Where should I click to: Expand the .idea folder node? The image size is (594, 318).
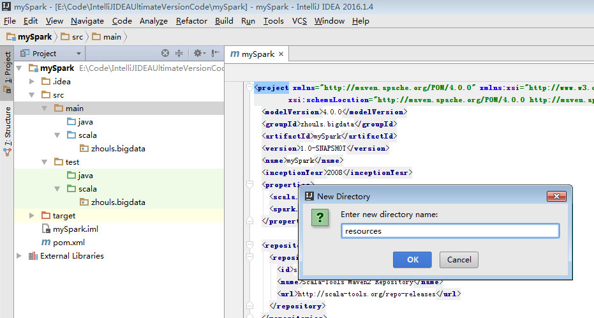32,82
